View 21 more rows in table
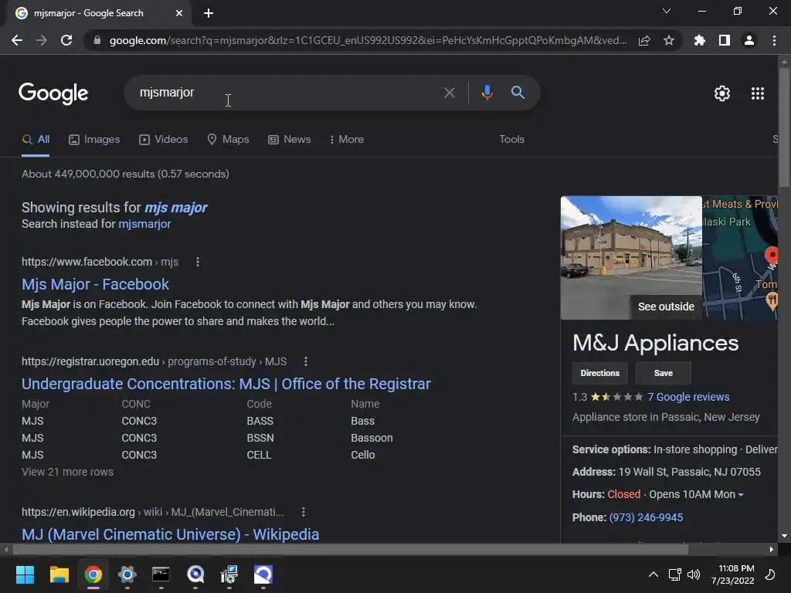The image size is (791, 593). click(x=68, y=472)
